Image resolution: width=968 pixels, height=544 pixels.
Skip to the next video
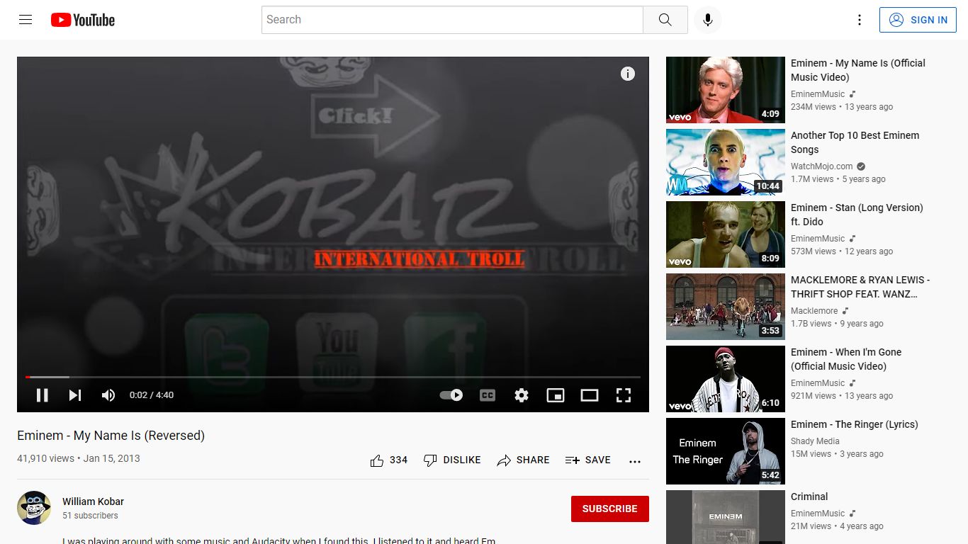[x=75, y=395]
